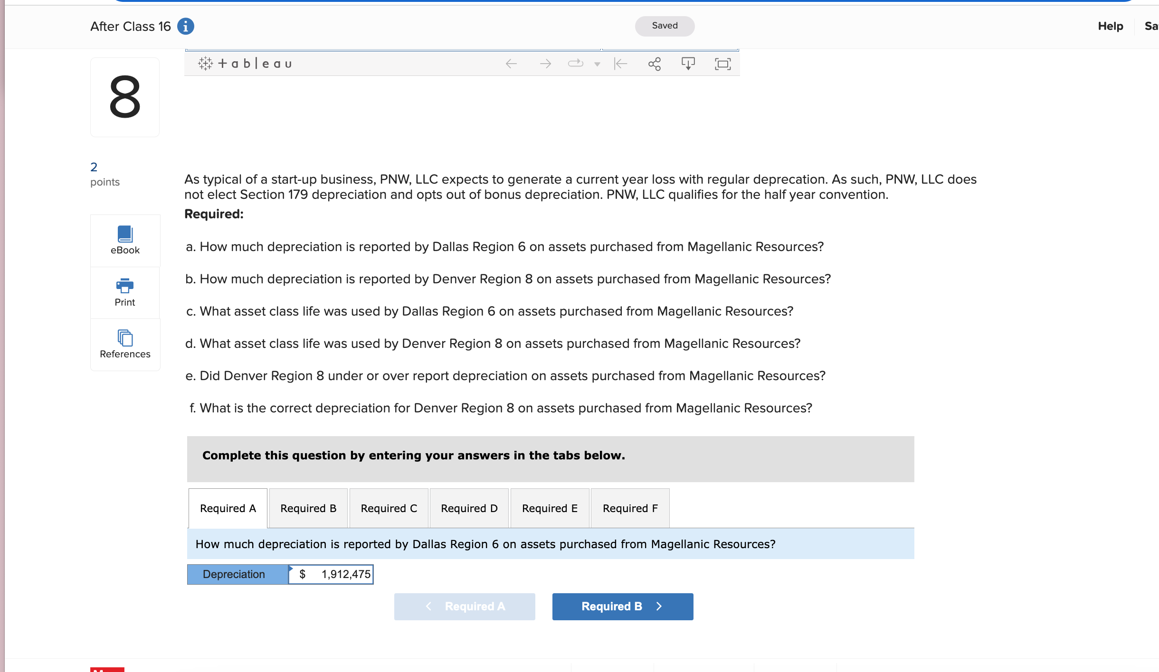This screenshot has height=672, width=1159.
Task: Open the eBook resource
Action: click(x=125, y=241)
